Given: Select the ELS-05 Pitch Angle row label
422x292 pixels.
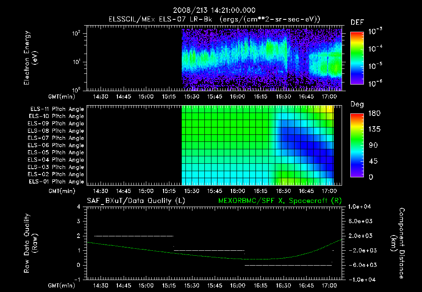Looking at the screenshot, I should click(x=56, y=153).
